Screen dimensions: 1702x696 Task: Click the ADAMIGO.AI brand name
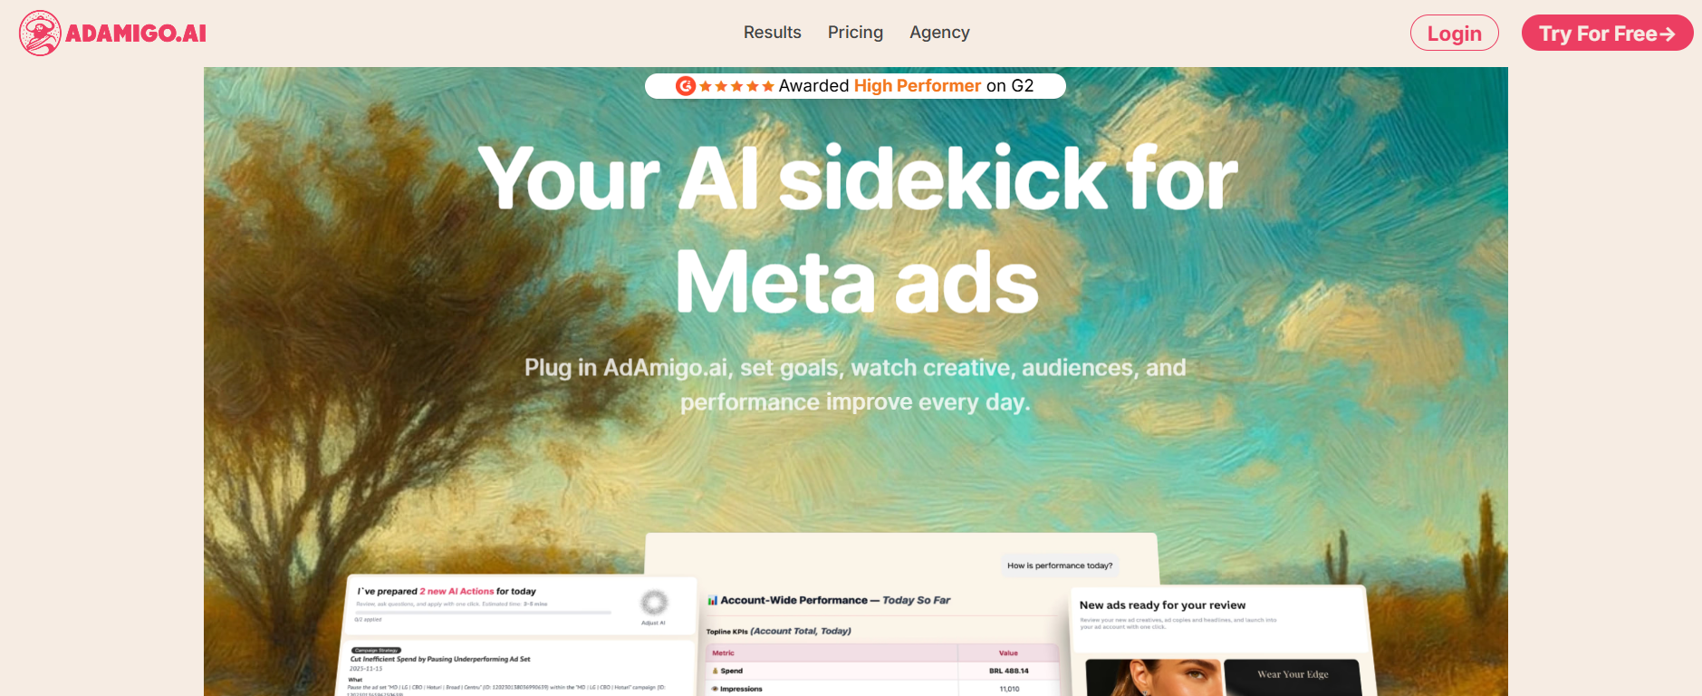[x=136, y=34]
